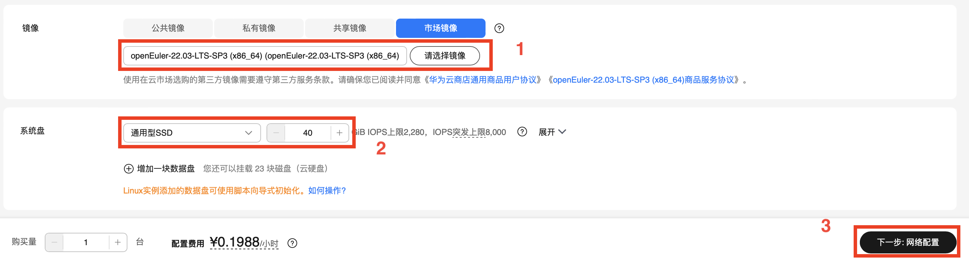Increase system disk size with plus button
The width and height of the screenshot is (969, 261).
click(339, 133)
